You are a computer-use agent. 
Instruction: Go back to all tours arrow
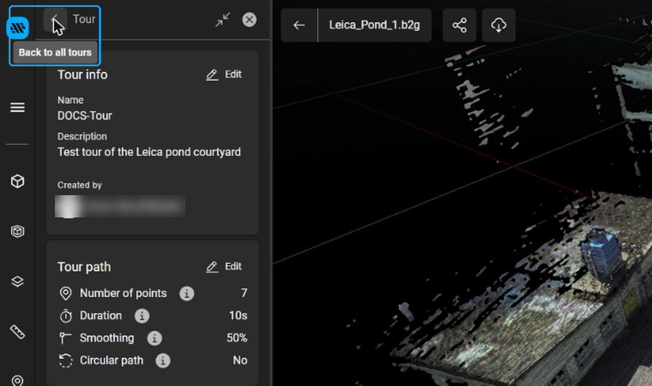55,19
